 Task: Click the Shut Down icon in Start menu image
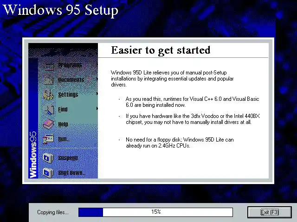point(47,173)
